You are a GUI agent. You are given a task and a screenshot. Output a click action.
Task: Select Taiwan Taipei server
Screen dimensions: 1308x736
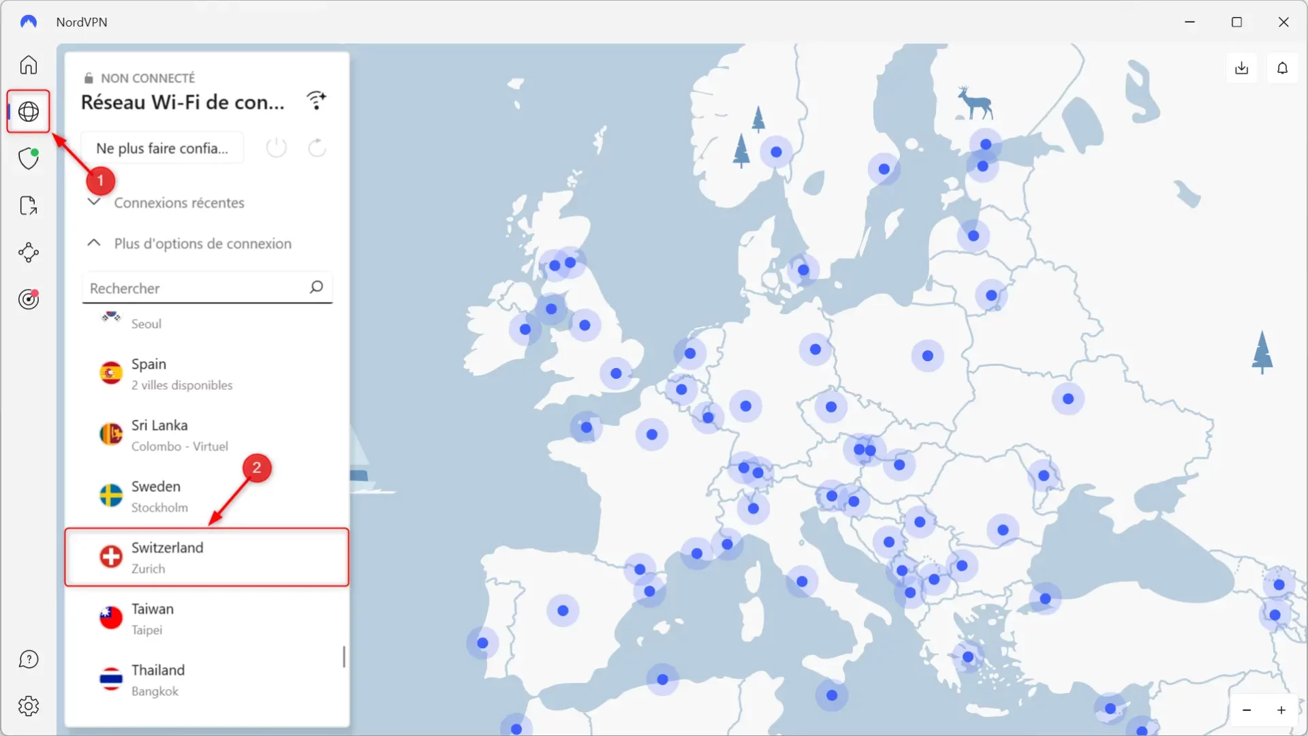207,619
